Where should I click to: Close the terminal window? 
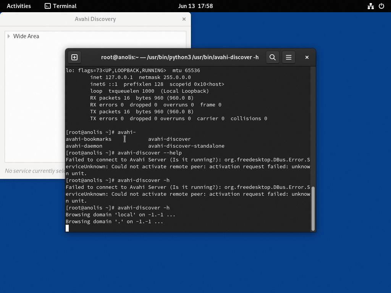pyautogui.click(x=307, y=57)
